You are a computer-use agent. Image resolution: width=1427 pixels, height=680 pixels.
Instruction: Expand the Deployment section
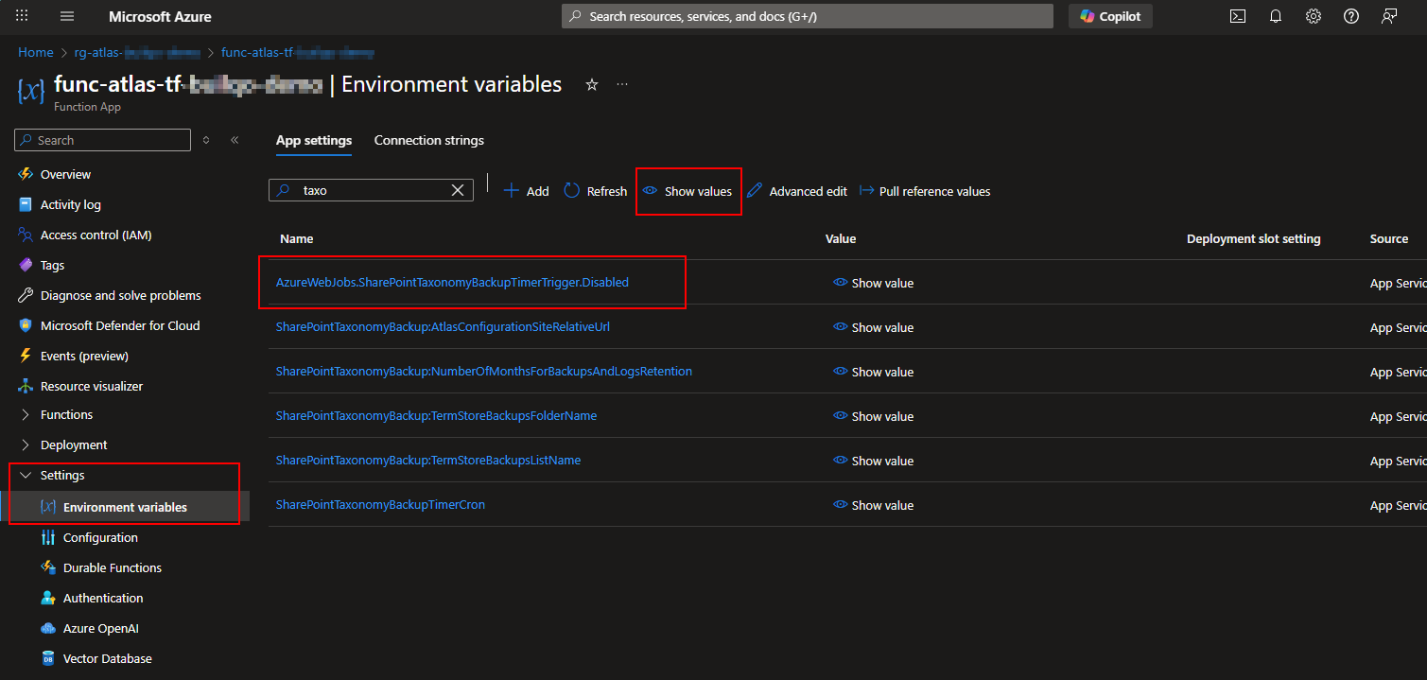point(74,445)
